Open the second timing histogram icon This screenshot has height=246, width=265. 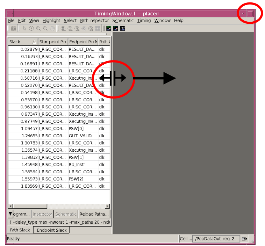tap(116, 29)
